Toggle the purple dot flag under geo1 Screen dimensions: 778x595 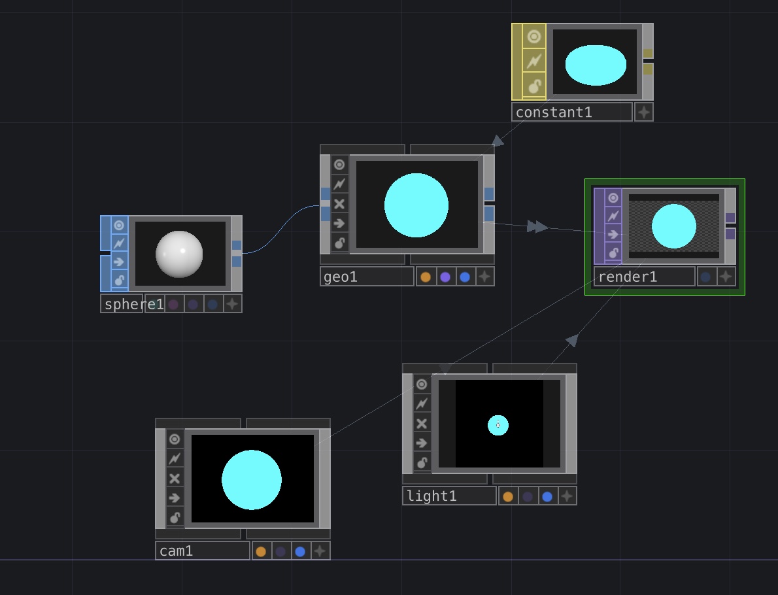click(x=445, y=277)
